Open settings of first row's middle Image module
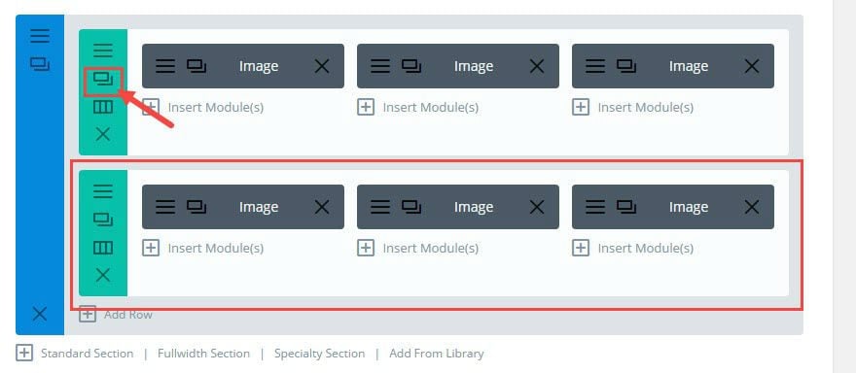This screenshot has height=373, width=856. (x=380, y=66)
